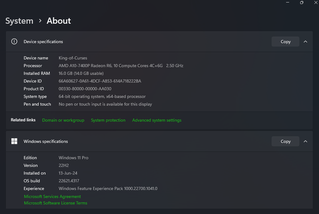This screenshot has width=319, height=214.
Task: Click the Windows logo icon beside Windows specifications
Action: click(14, 142)
